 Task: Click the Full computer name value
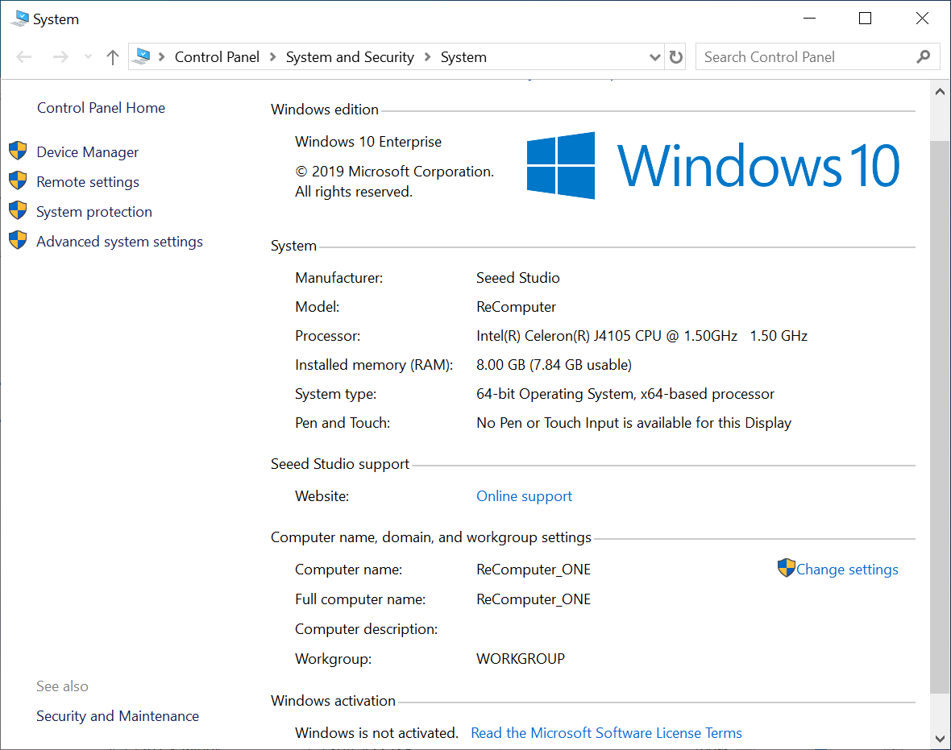point(534,599)
